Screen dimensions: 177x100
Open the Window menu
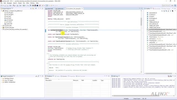(x=33, y=3)
